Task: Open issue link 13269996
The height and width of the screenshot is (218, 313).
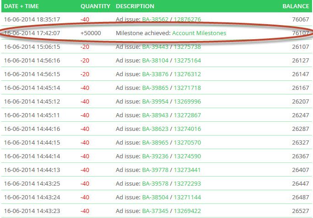Action: pyautogui.click(x=187, y=101)
